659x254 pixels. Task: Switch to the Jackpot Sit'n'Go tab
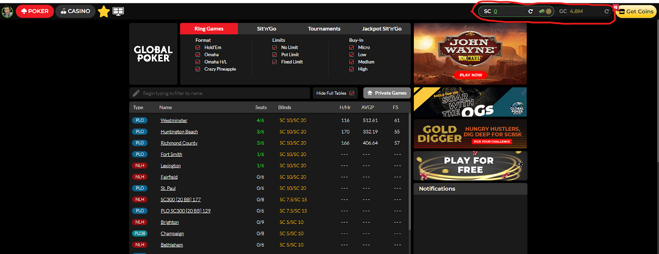(x=382, y=29)
